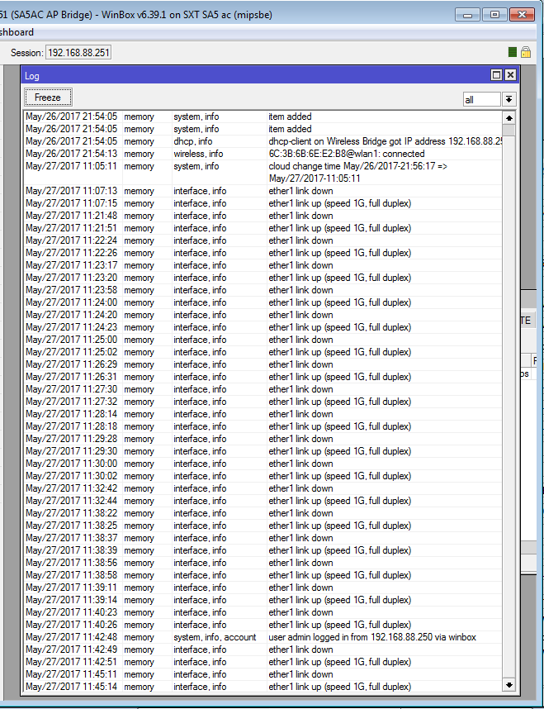Select the 11:24:23 ether1 link up row
The height and width of the screenshot is (709, 544).
click(x=263, y=327)
